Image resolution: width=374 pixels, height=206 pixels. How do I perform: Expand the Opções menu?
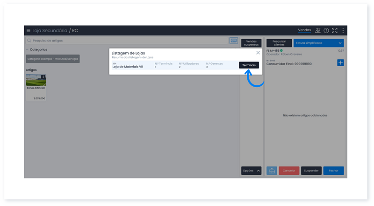click(x=251, y=171)
